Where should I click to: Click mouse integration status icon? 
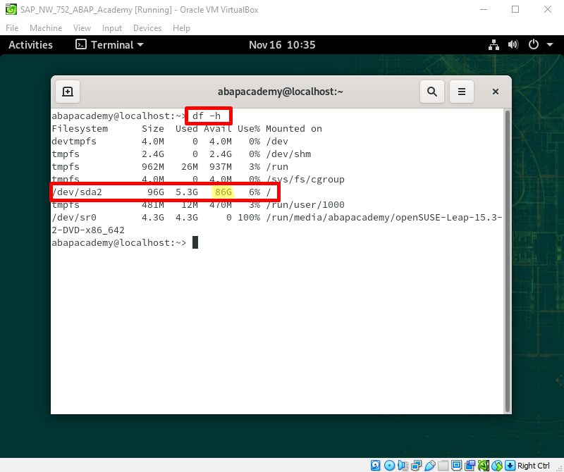[x=497, y=466]
